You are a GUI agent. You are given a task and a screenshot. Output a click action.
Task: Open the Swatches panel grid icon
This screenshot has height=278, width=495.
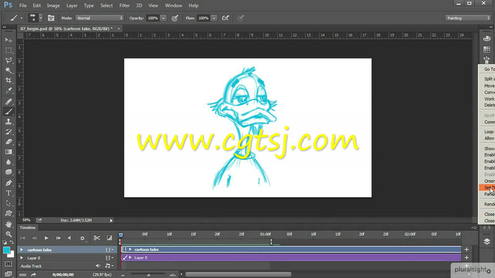tap(486, 49)
